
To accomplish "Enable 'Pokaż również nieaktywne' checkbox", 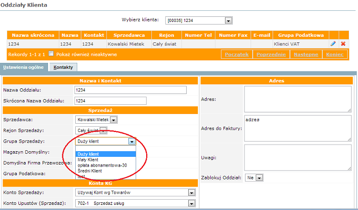I will tap(51, 54).
